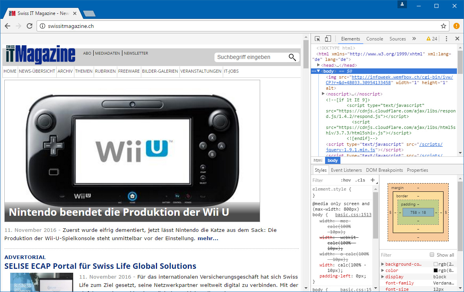464x292 pixels.
Task: View site information icon in address bar
Action: coord(43,26)
